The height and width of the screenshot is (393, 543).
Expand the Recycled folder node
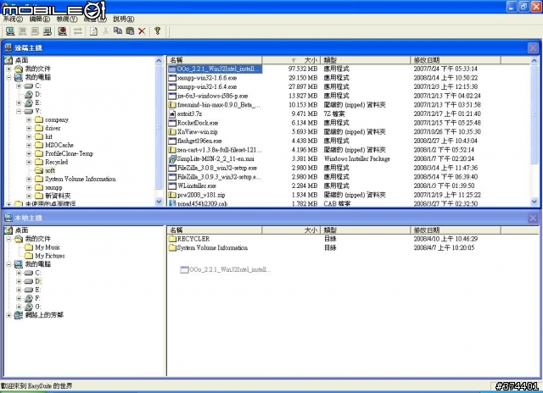coord(29,162)
